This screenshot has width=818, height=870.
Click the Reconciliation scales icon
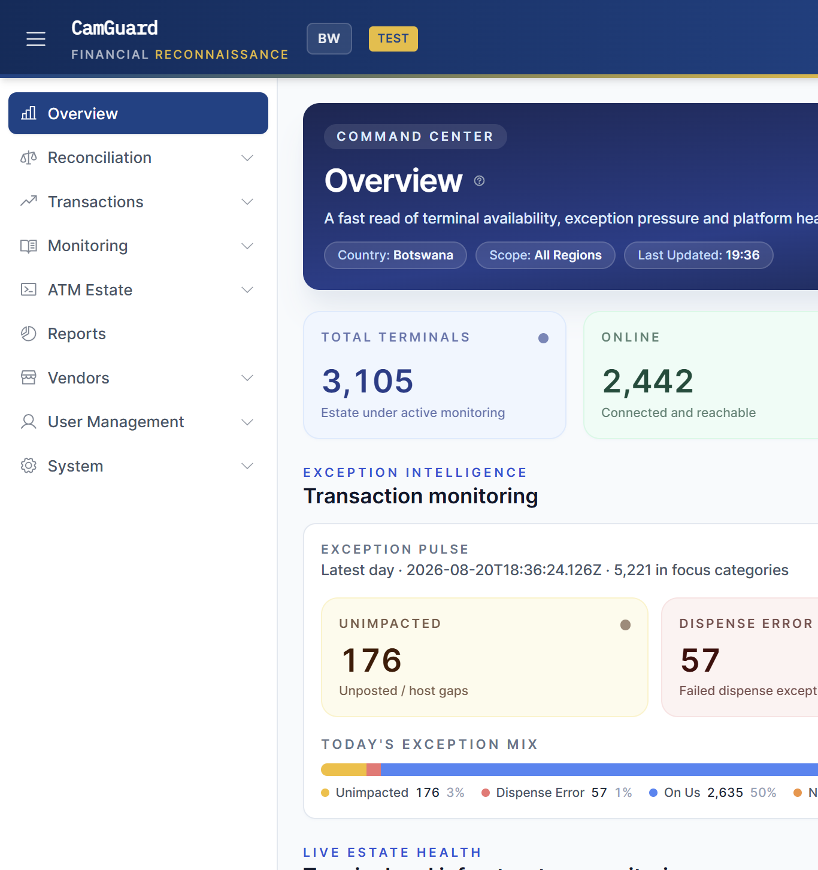pyautogui.click(x=29, y=158)
